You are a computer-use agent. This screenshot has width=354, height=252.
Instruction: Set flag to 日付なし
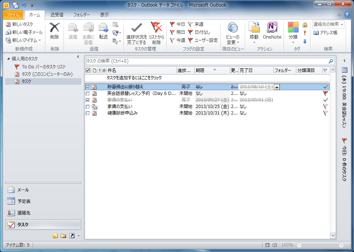pos(199,32)
